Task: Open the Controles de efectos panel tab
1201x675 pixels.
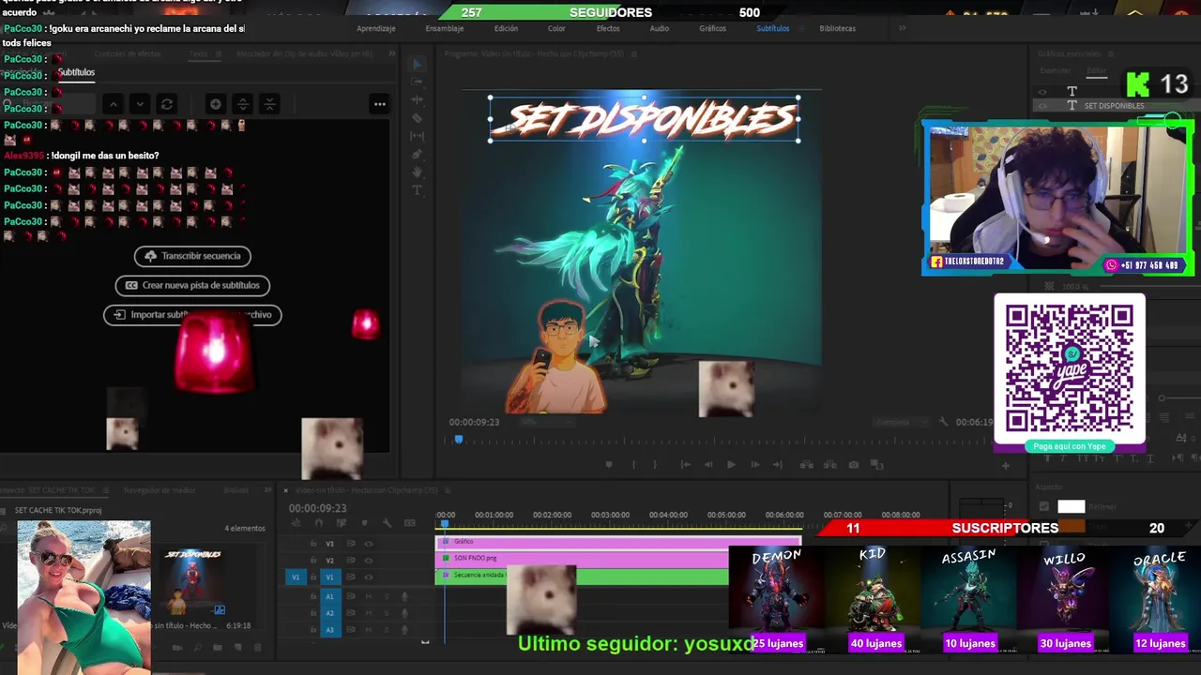Action: click(128, 53)
